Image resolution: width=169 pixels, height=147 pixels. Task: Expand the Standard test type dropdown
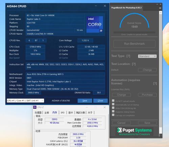(147, 56)
